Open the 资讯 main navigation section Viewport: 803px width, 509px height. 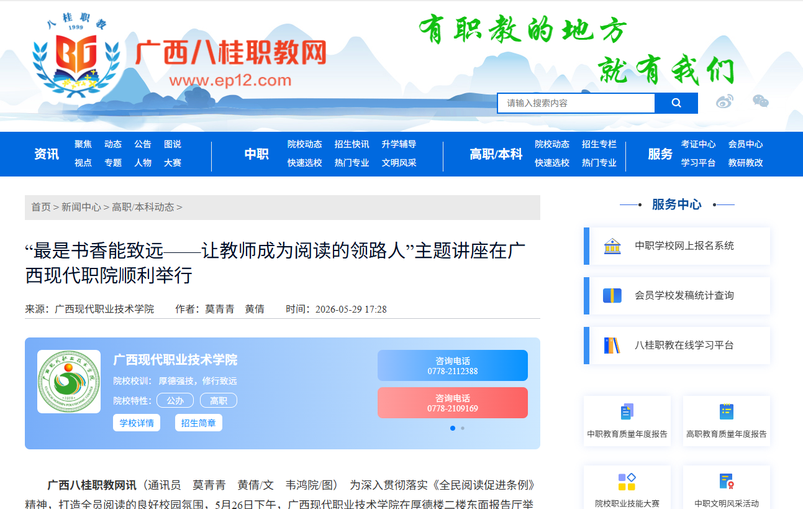point(47,154)
